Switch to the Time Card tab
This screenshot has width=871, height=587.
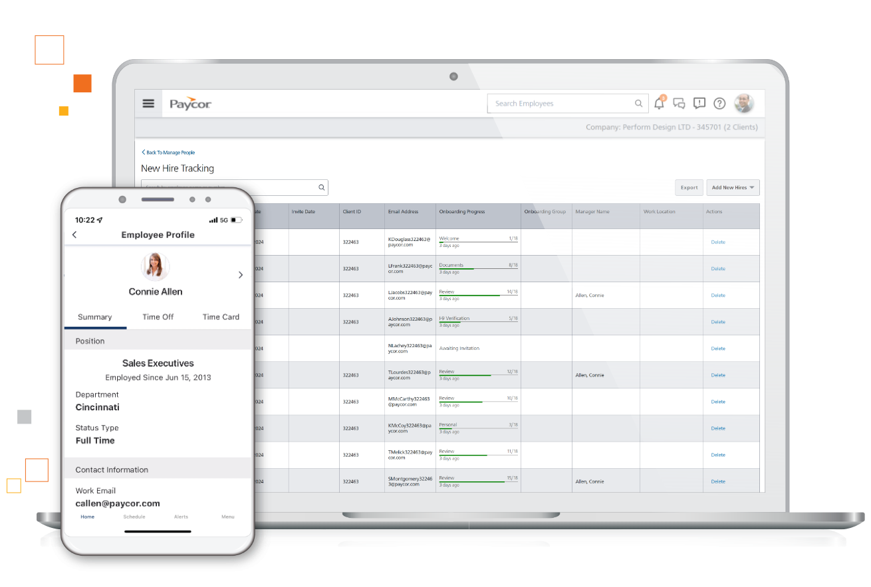pos(221,317)
